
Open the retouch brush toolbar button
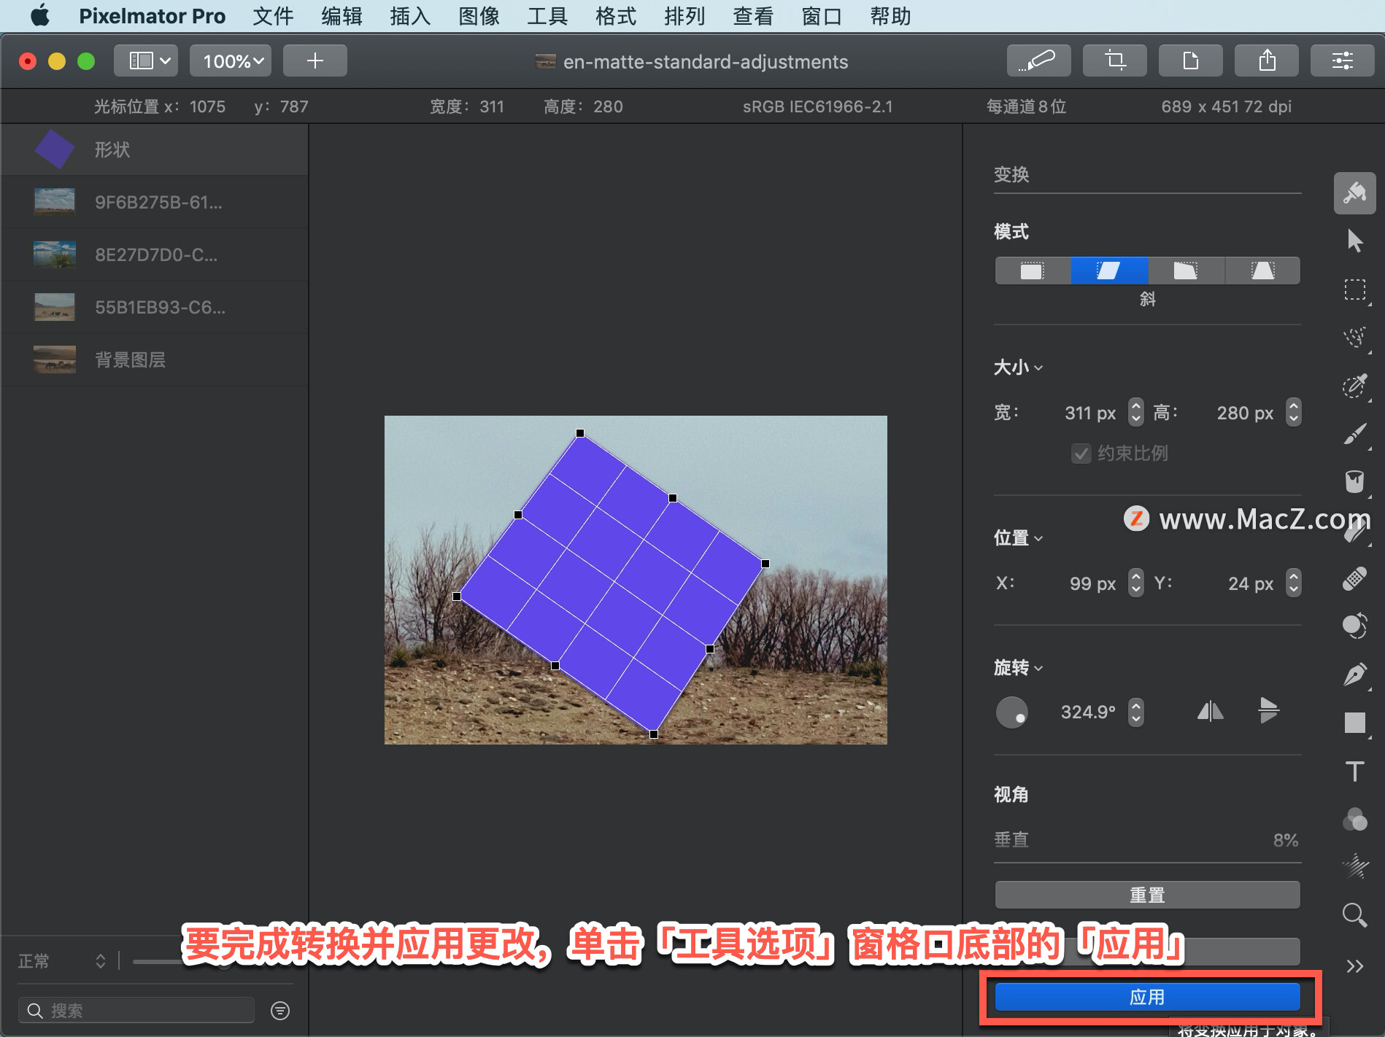(x=1038, y=61)
